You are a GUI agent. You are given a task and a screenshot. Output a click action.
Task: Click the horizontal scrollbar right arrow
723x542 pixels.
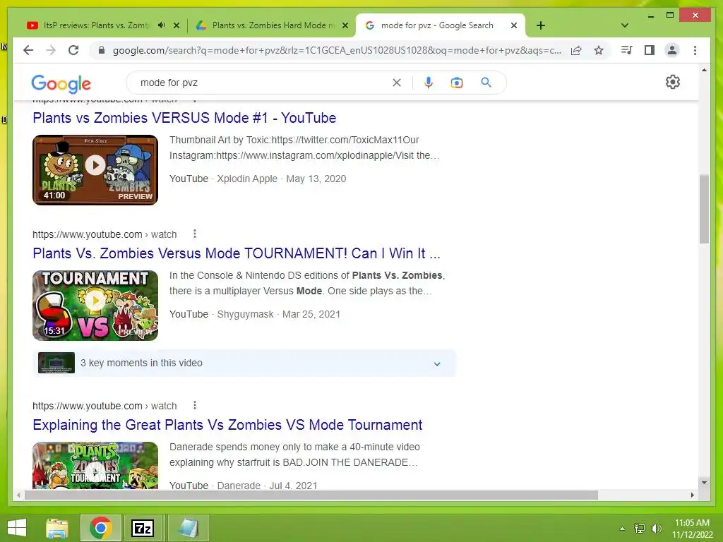[x=692, y=495]
